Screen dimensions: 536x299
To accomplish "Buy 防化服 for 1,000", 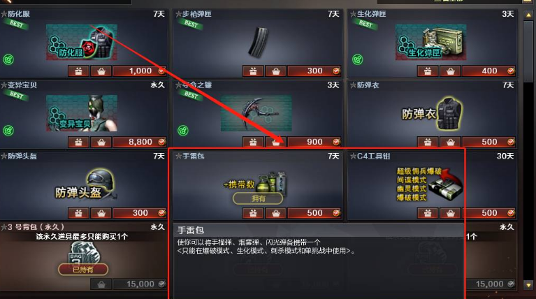I will tap(140, 71).
